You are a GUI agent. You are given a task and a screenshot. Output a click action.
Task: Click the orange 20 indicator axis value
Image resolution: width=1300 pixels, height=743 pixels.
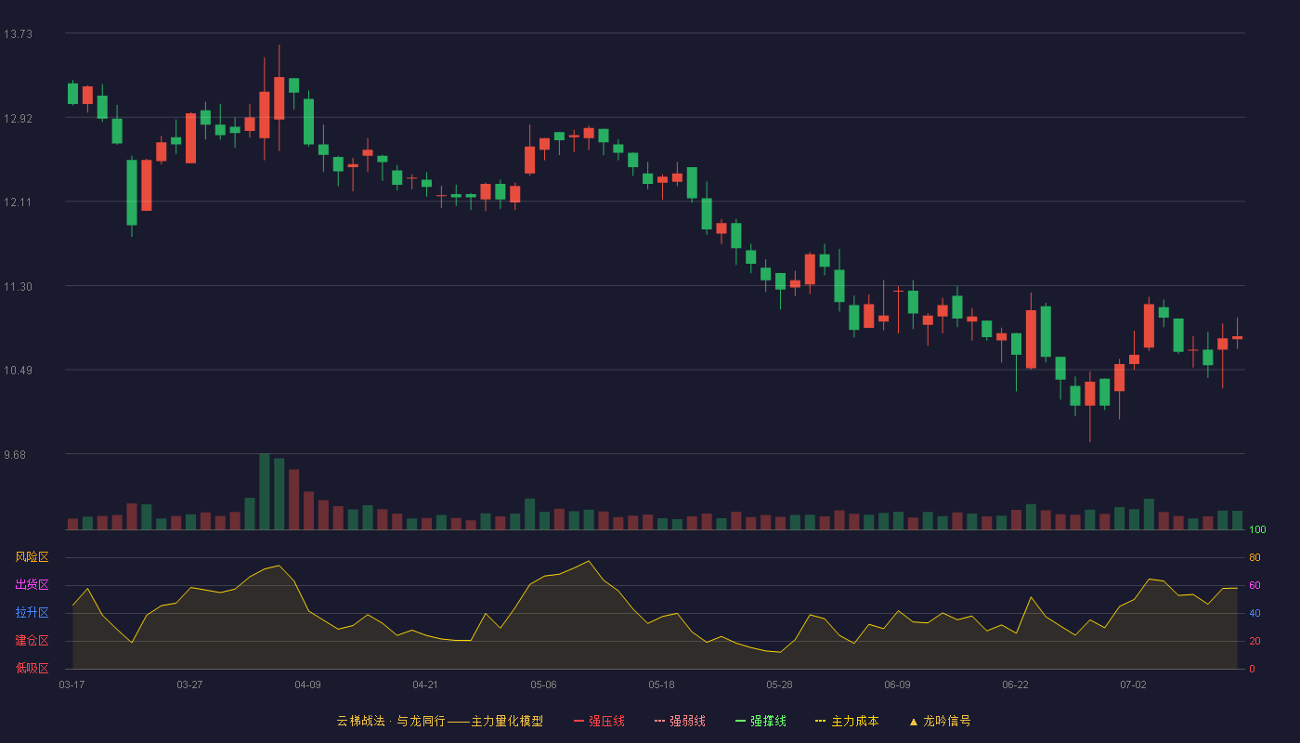click(1254, 641)
